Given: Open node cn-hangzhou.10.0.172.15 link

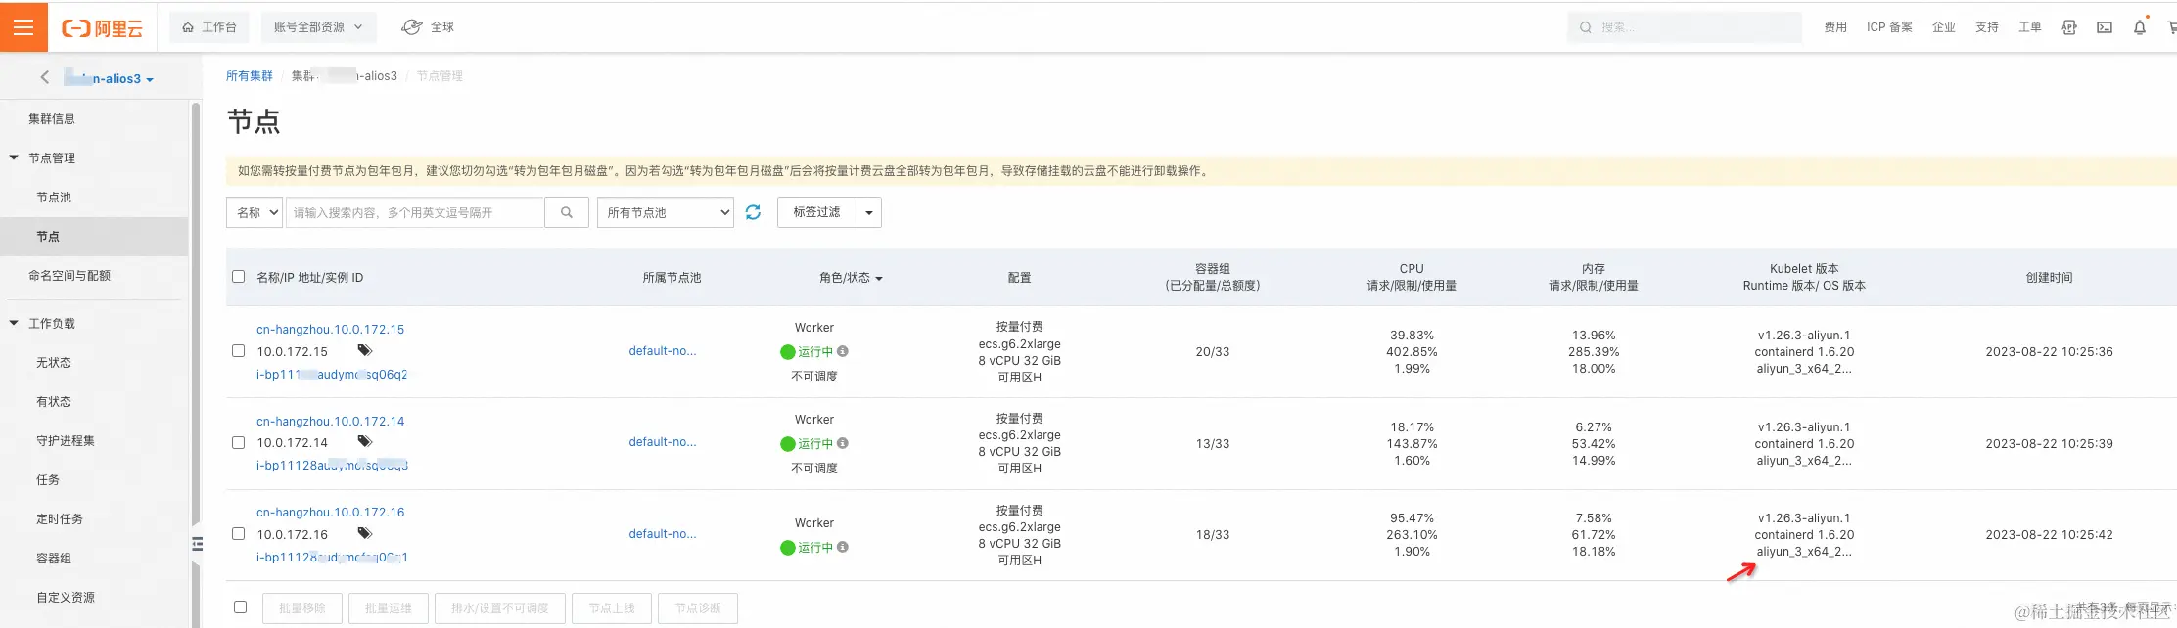Looking at the screenshot, I should [330, 330].
